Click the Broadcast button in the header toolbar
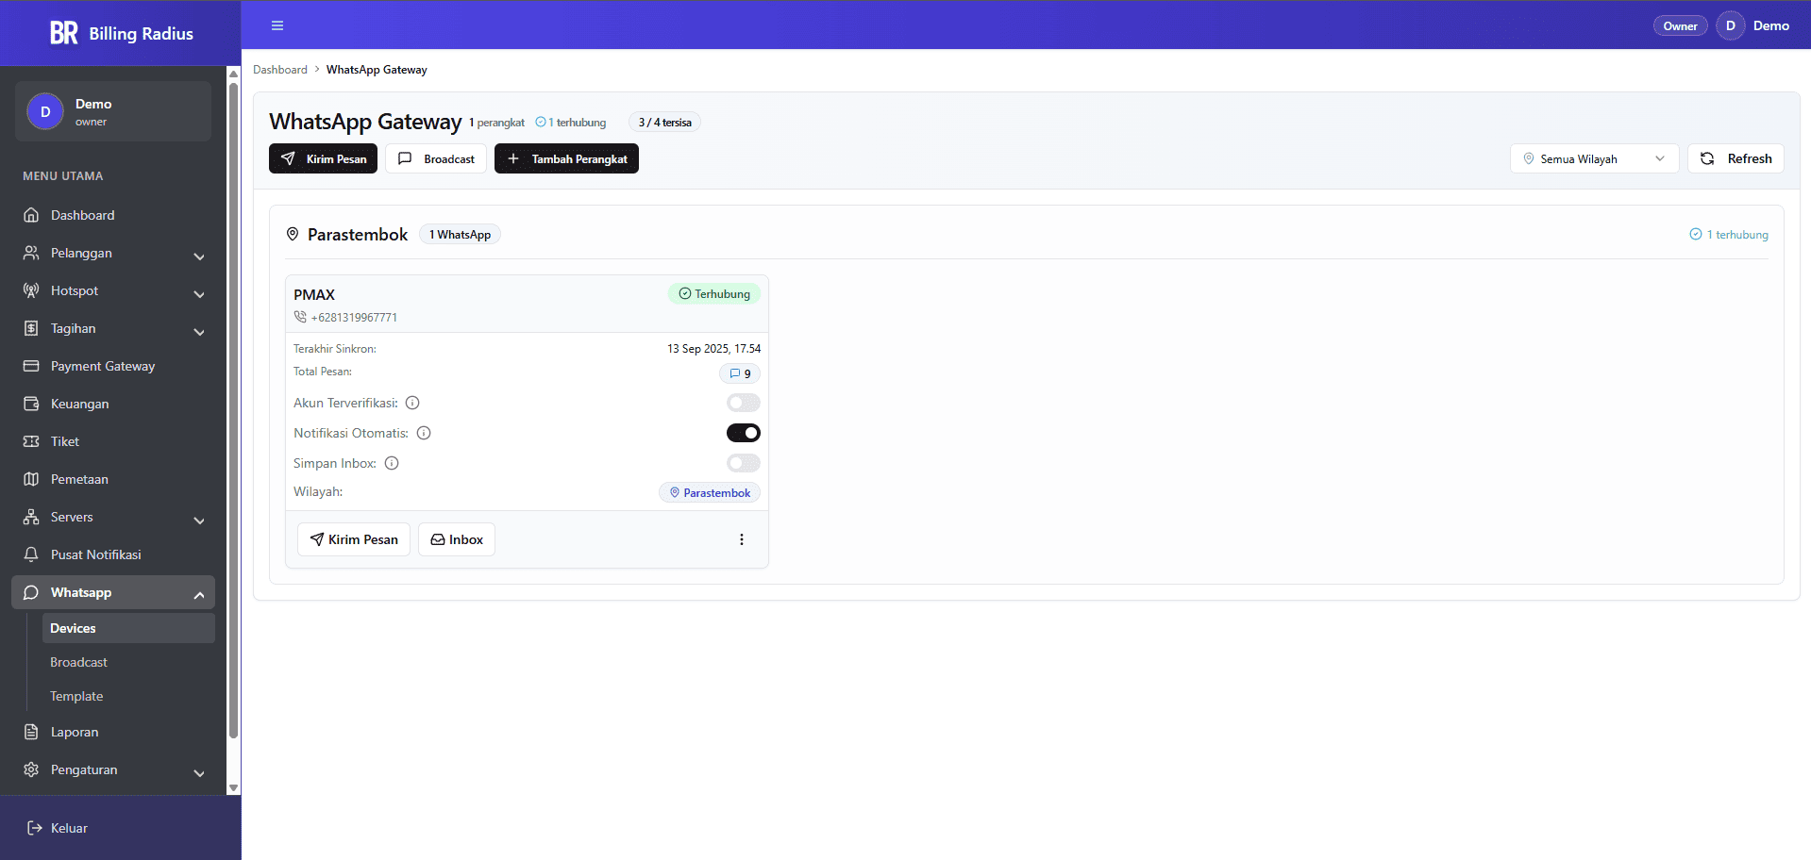This screenshot has width=1811, height=860. (436, 158)
